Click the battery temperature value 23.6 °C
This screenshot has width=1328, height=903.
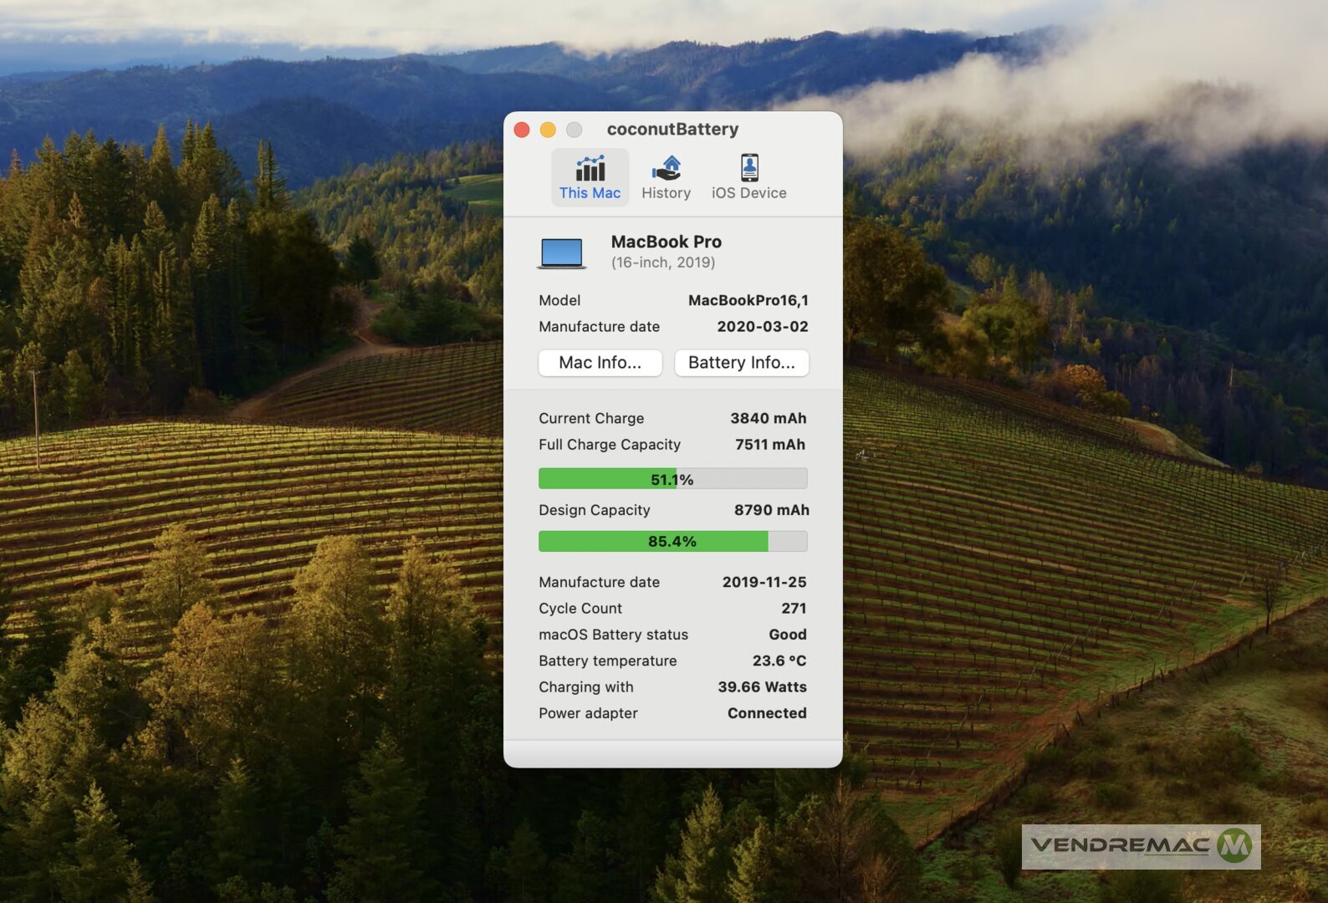[779, 661]
